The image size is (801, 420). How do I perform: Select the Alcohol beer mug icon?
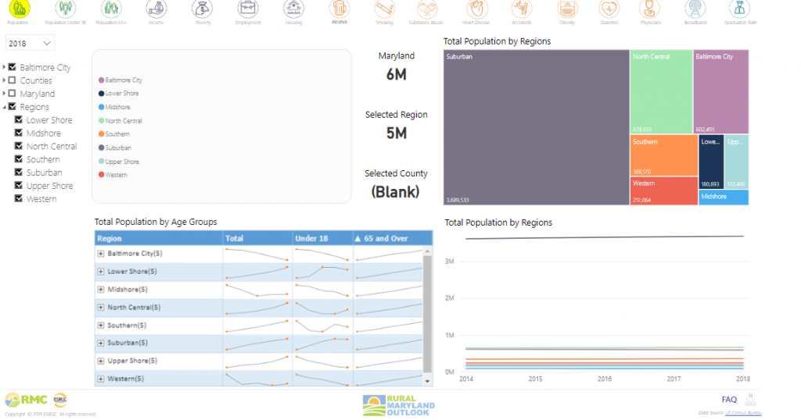339,9
